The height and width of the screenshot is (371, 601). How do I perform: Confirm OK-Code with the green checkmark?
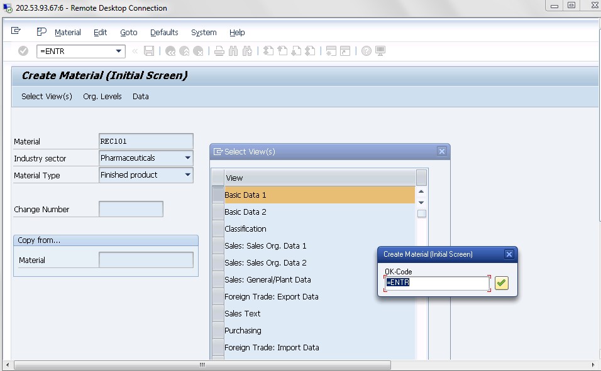click(x=500, y=284)
